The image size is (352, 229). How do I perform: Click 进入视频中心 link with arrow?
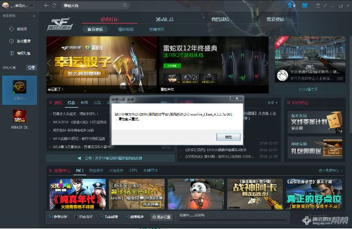(330, 171)
